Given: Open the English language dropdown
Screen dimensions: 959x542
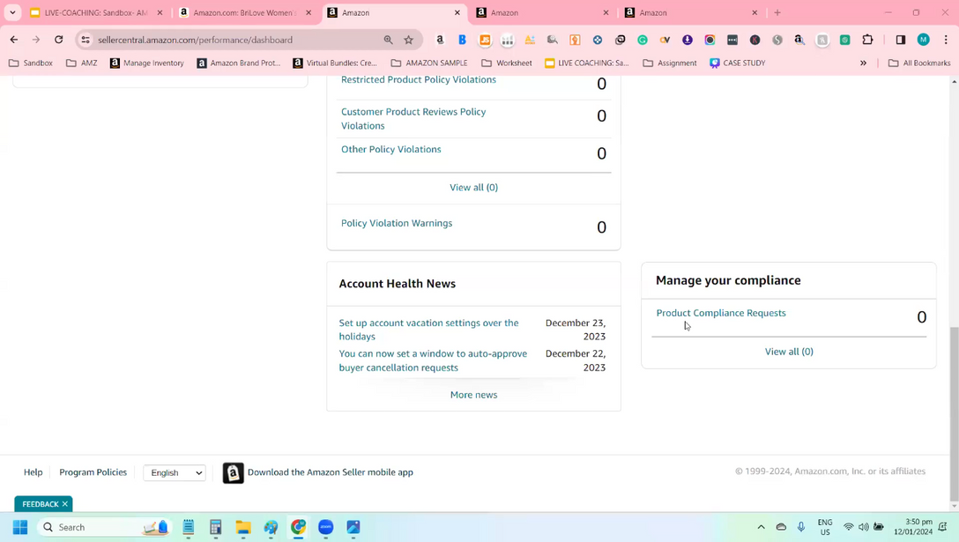Looking at the screenshot, I should (175, 473).
